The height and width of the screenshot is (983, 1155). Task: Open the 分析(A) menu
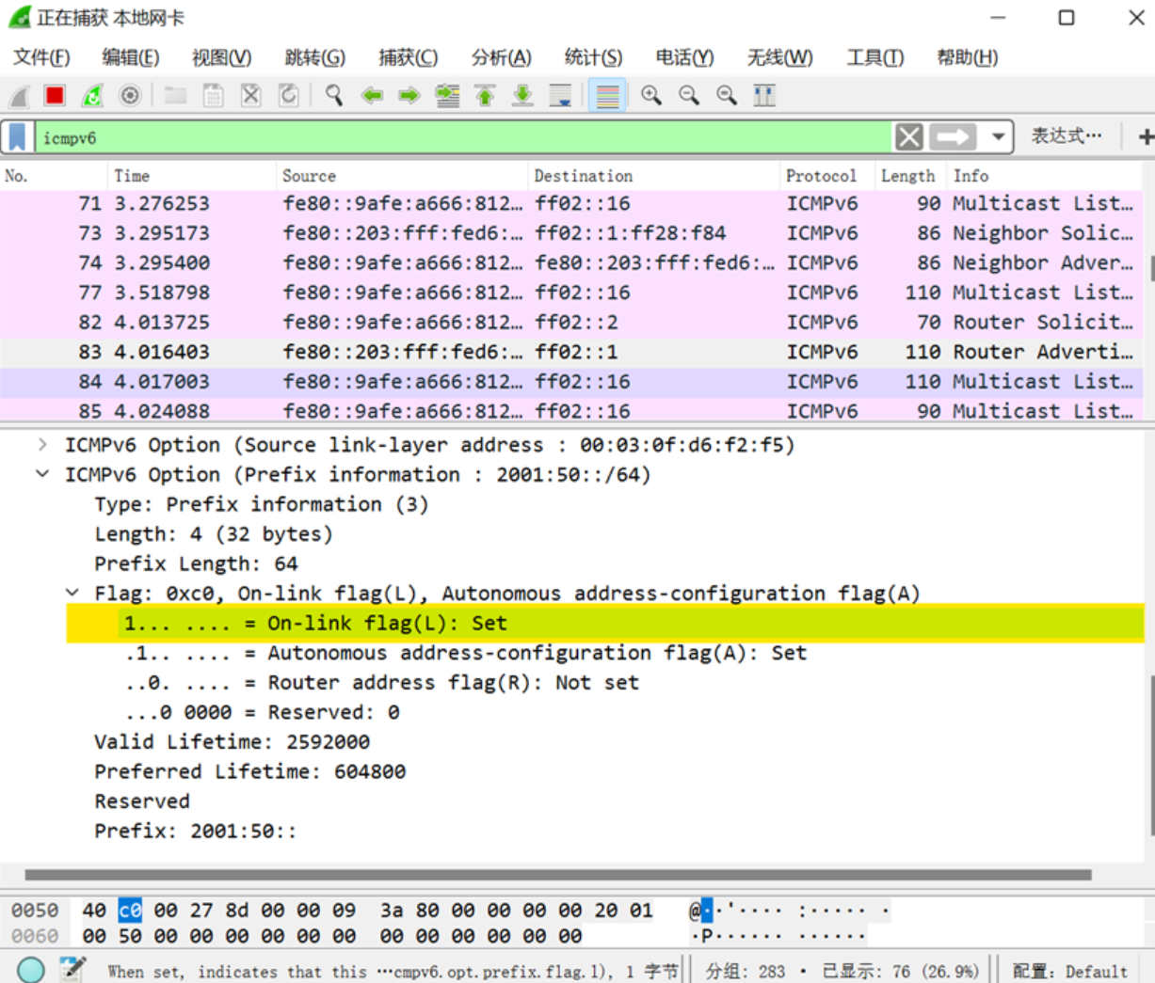[x=501, y=57]
